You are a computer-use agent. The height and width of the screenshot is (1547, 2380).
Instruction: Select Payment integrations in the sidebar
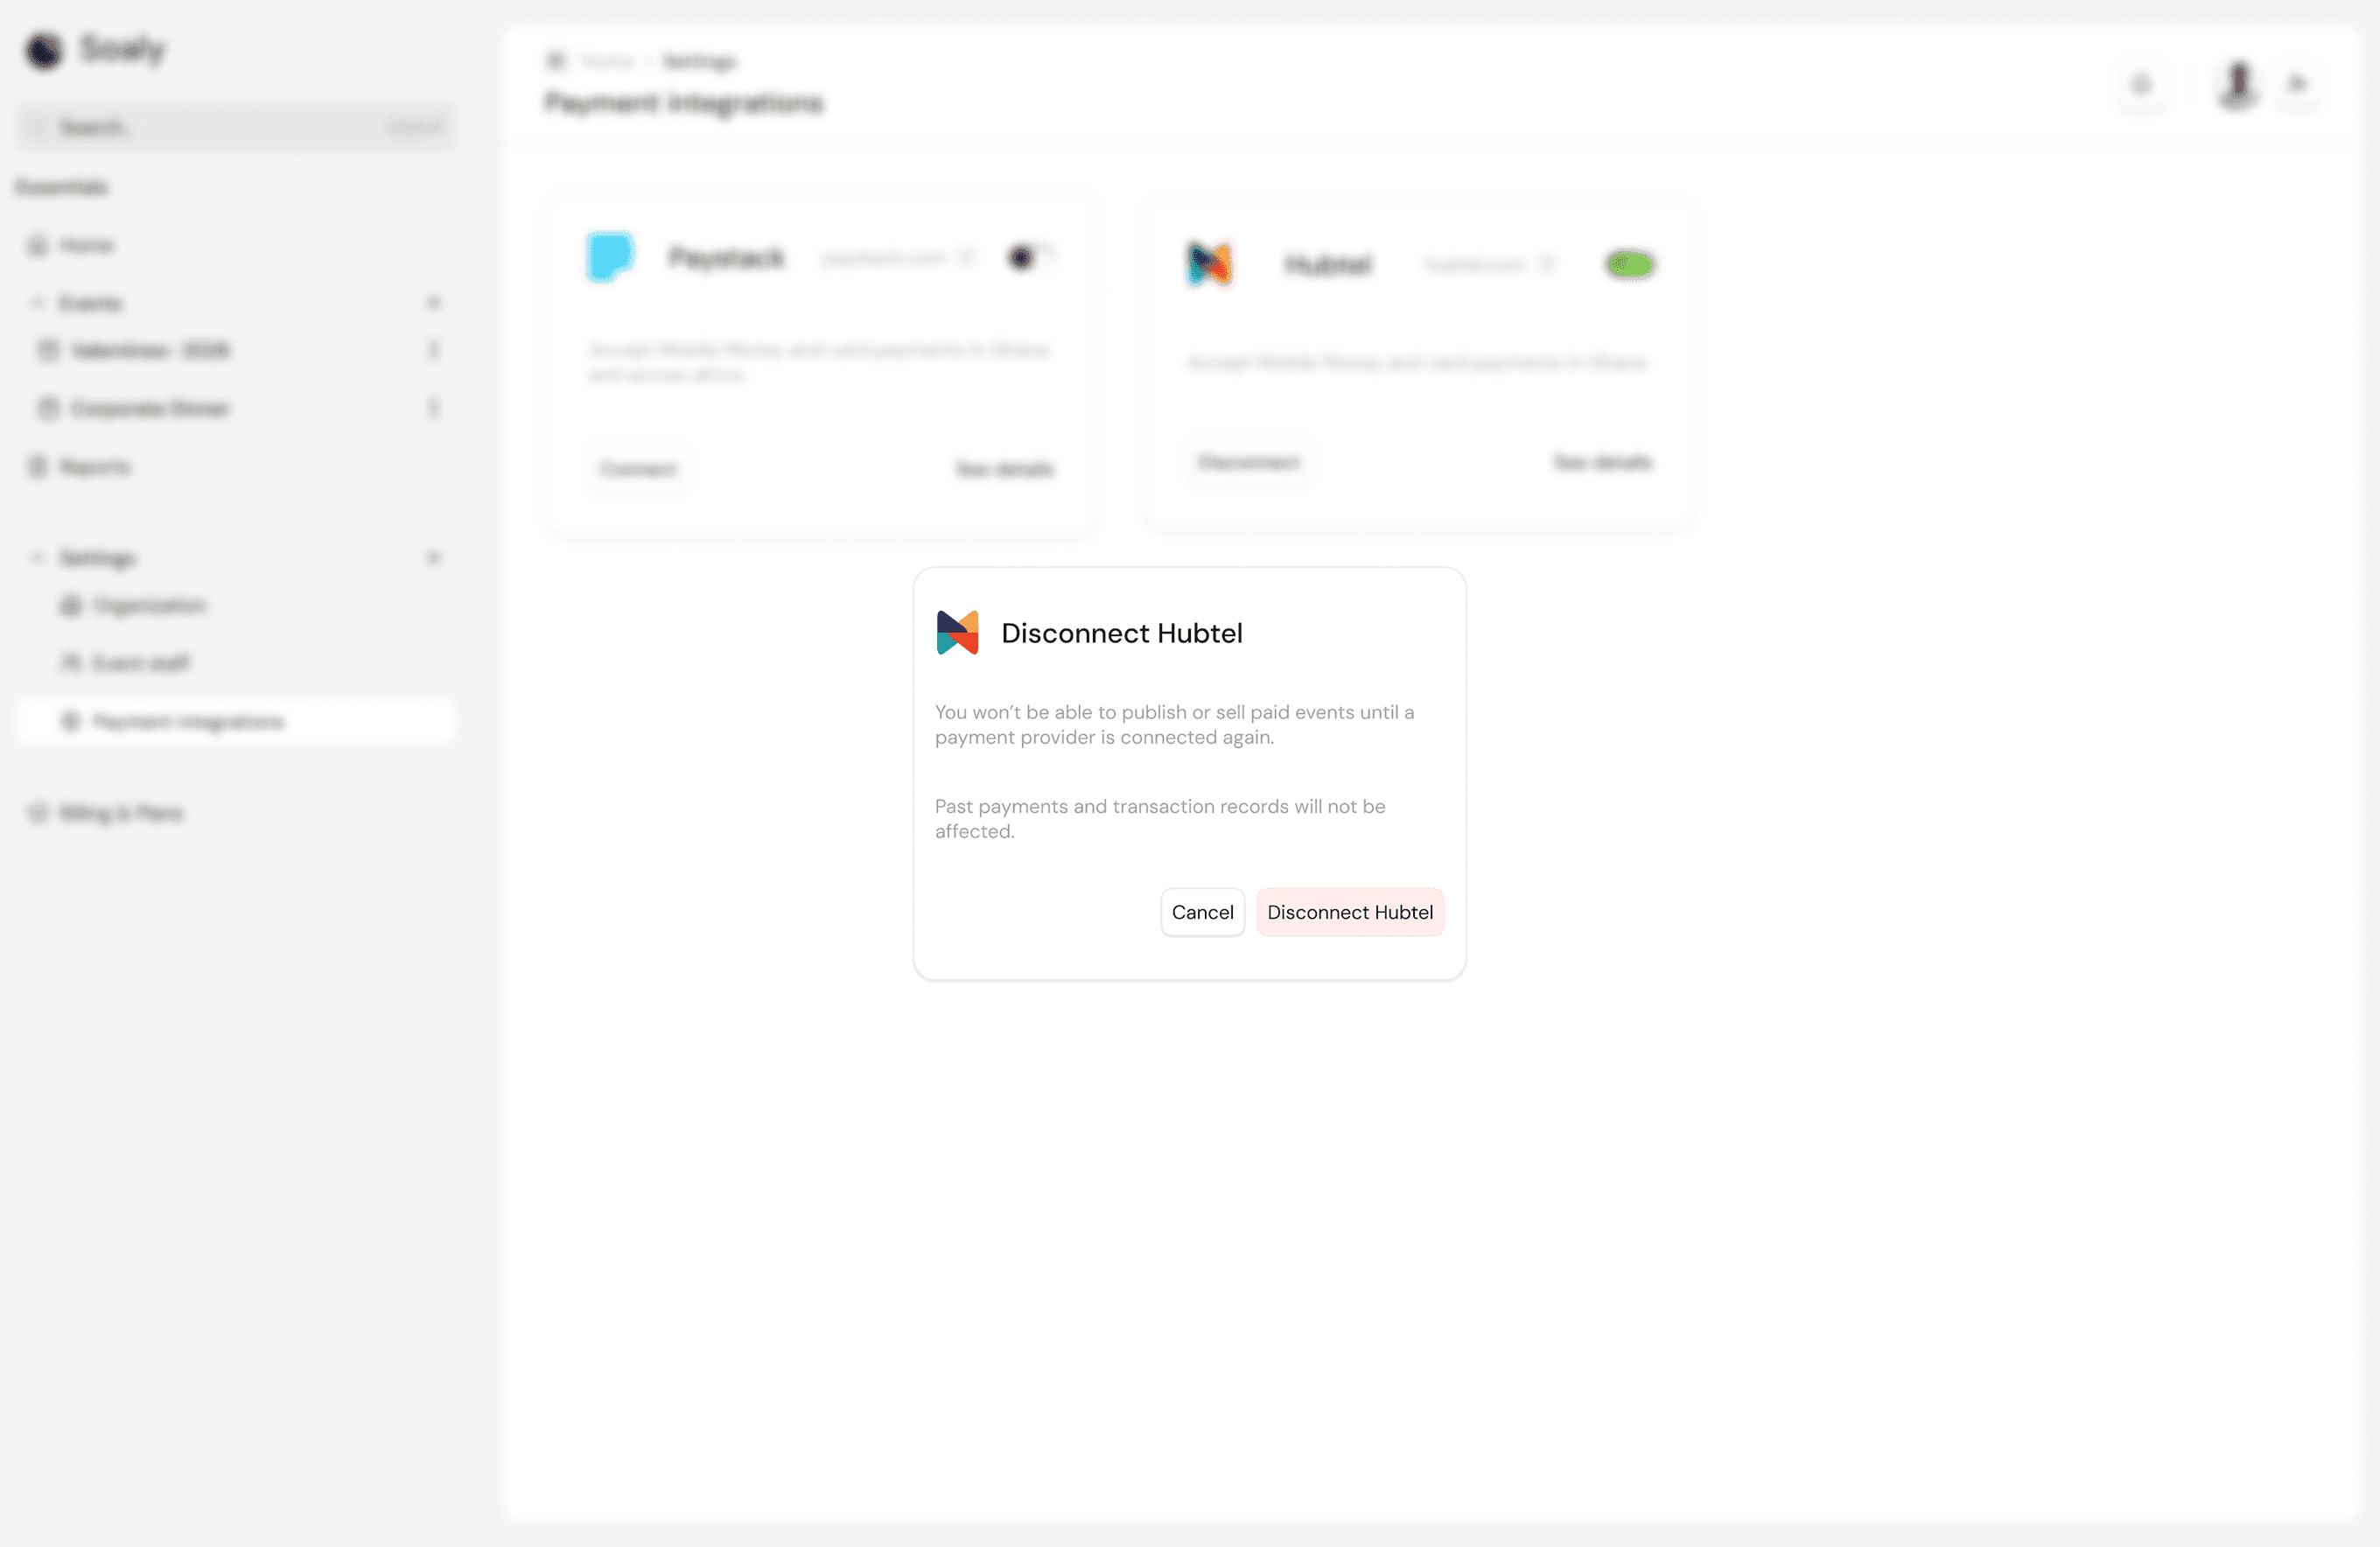(186, 721)
